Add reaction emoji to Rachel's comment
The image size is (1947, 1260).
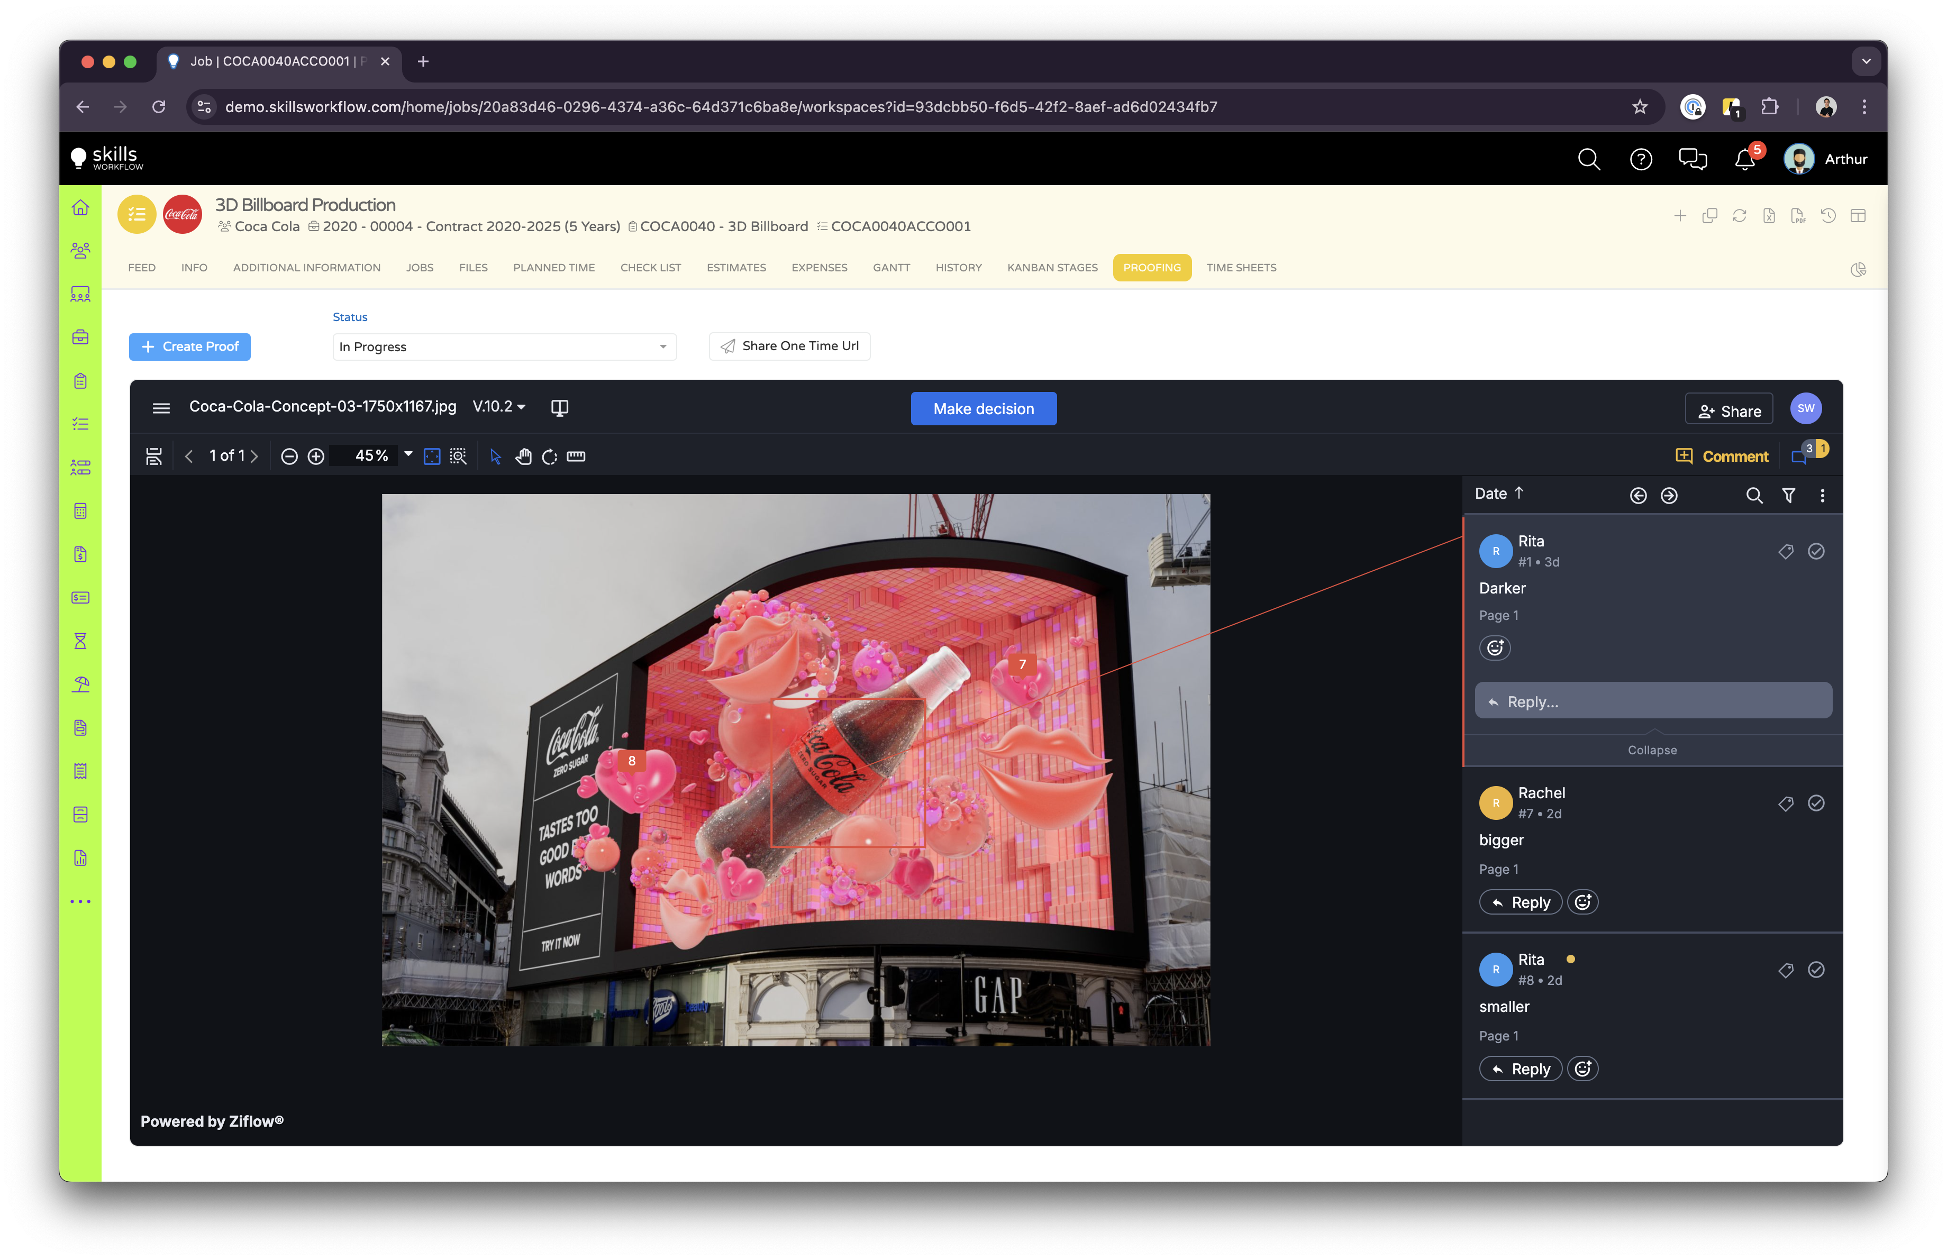[1582, 902]
